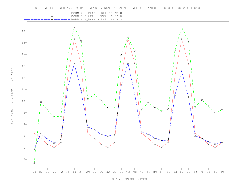242x187 pixels.
Task: Click y-axis tick label 14
Action: pos(23,54)
